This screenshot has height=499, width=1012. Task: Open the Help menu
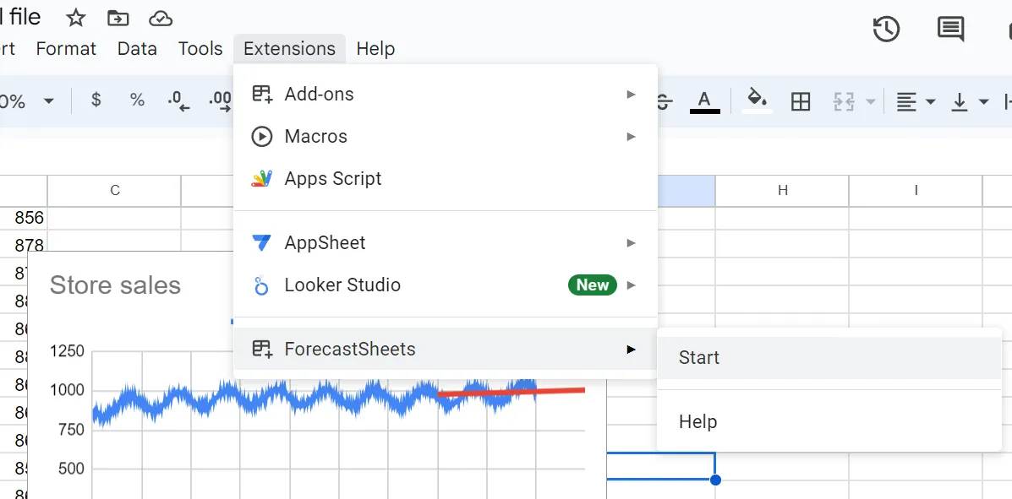(x=375, y=48)
